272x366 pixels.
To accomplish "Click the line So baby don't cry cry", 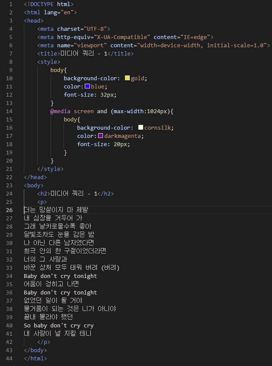I will 59,325.
